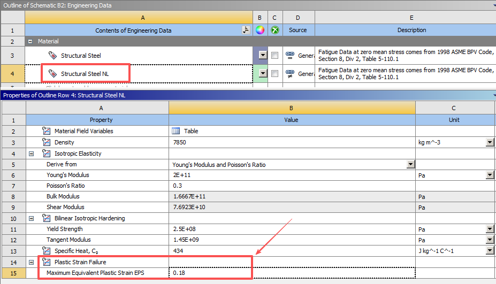Click the Bulk Modulus value 1.6667E+11
This screenshot has height=284, width=496.
tap(189, 196)
